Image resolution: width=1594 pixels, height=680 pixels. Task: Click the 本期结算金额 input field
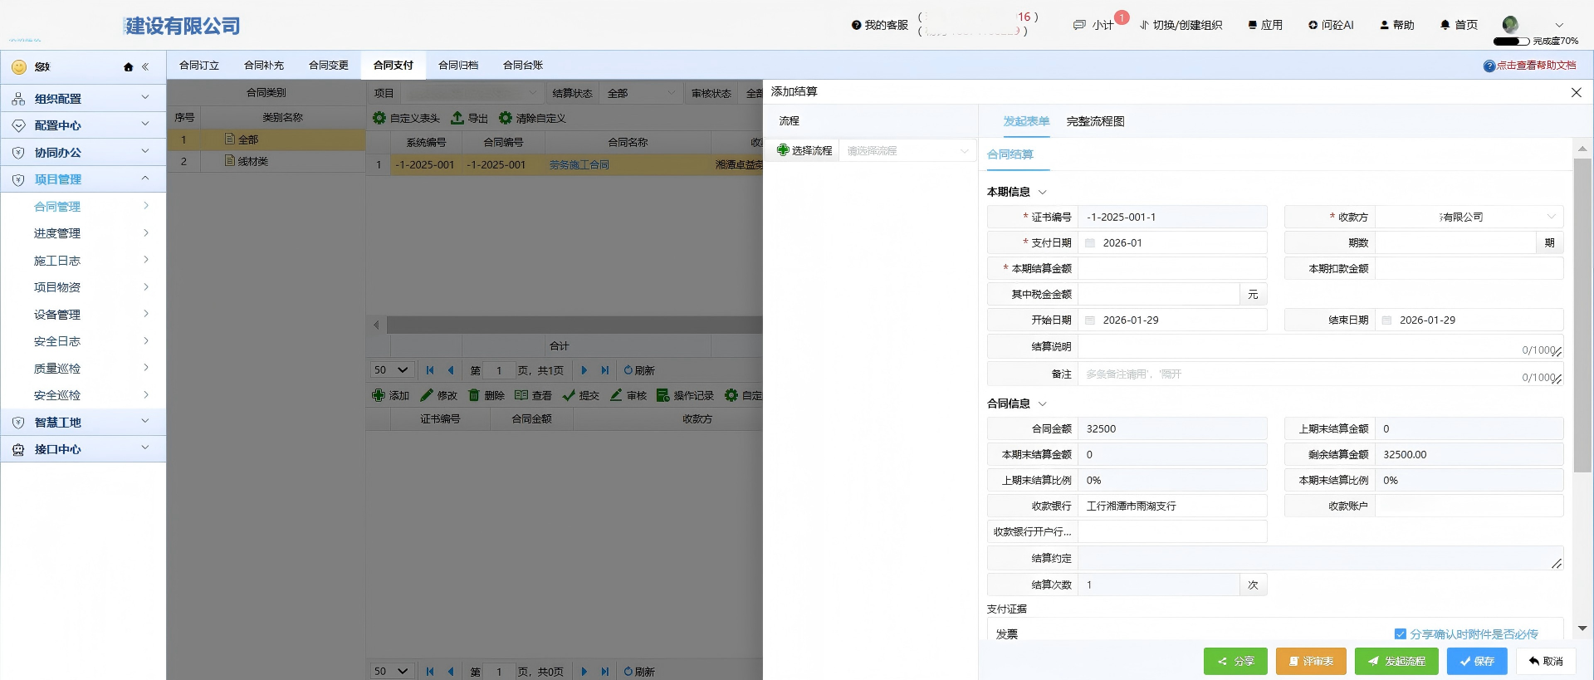coord(1171,268)
